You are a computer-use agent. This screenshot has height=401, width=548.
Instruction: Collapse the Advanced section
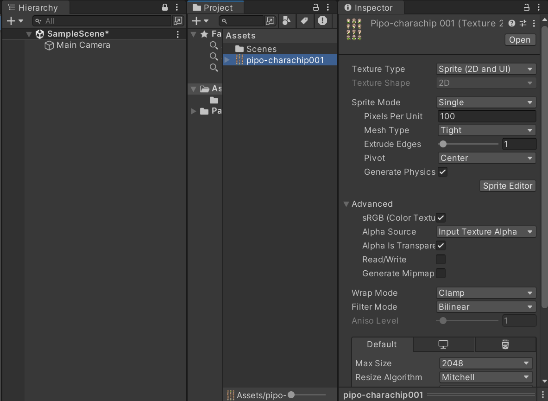(x=346, y=204)
